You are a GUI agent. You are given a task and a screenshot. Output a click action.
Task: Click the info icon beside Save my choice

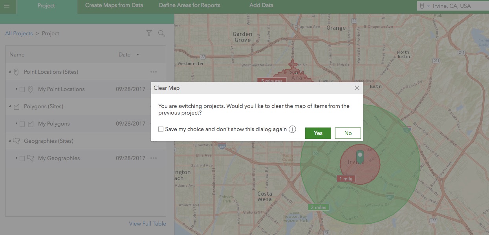pos(292,129)
